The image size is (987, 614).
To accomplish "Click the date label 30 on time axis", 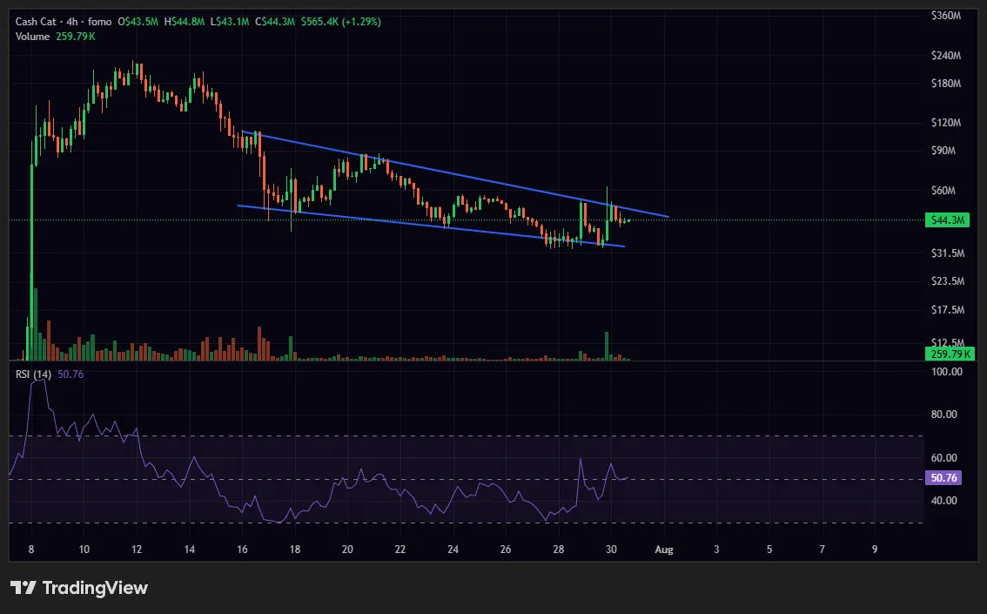I will point(611,550).
